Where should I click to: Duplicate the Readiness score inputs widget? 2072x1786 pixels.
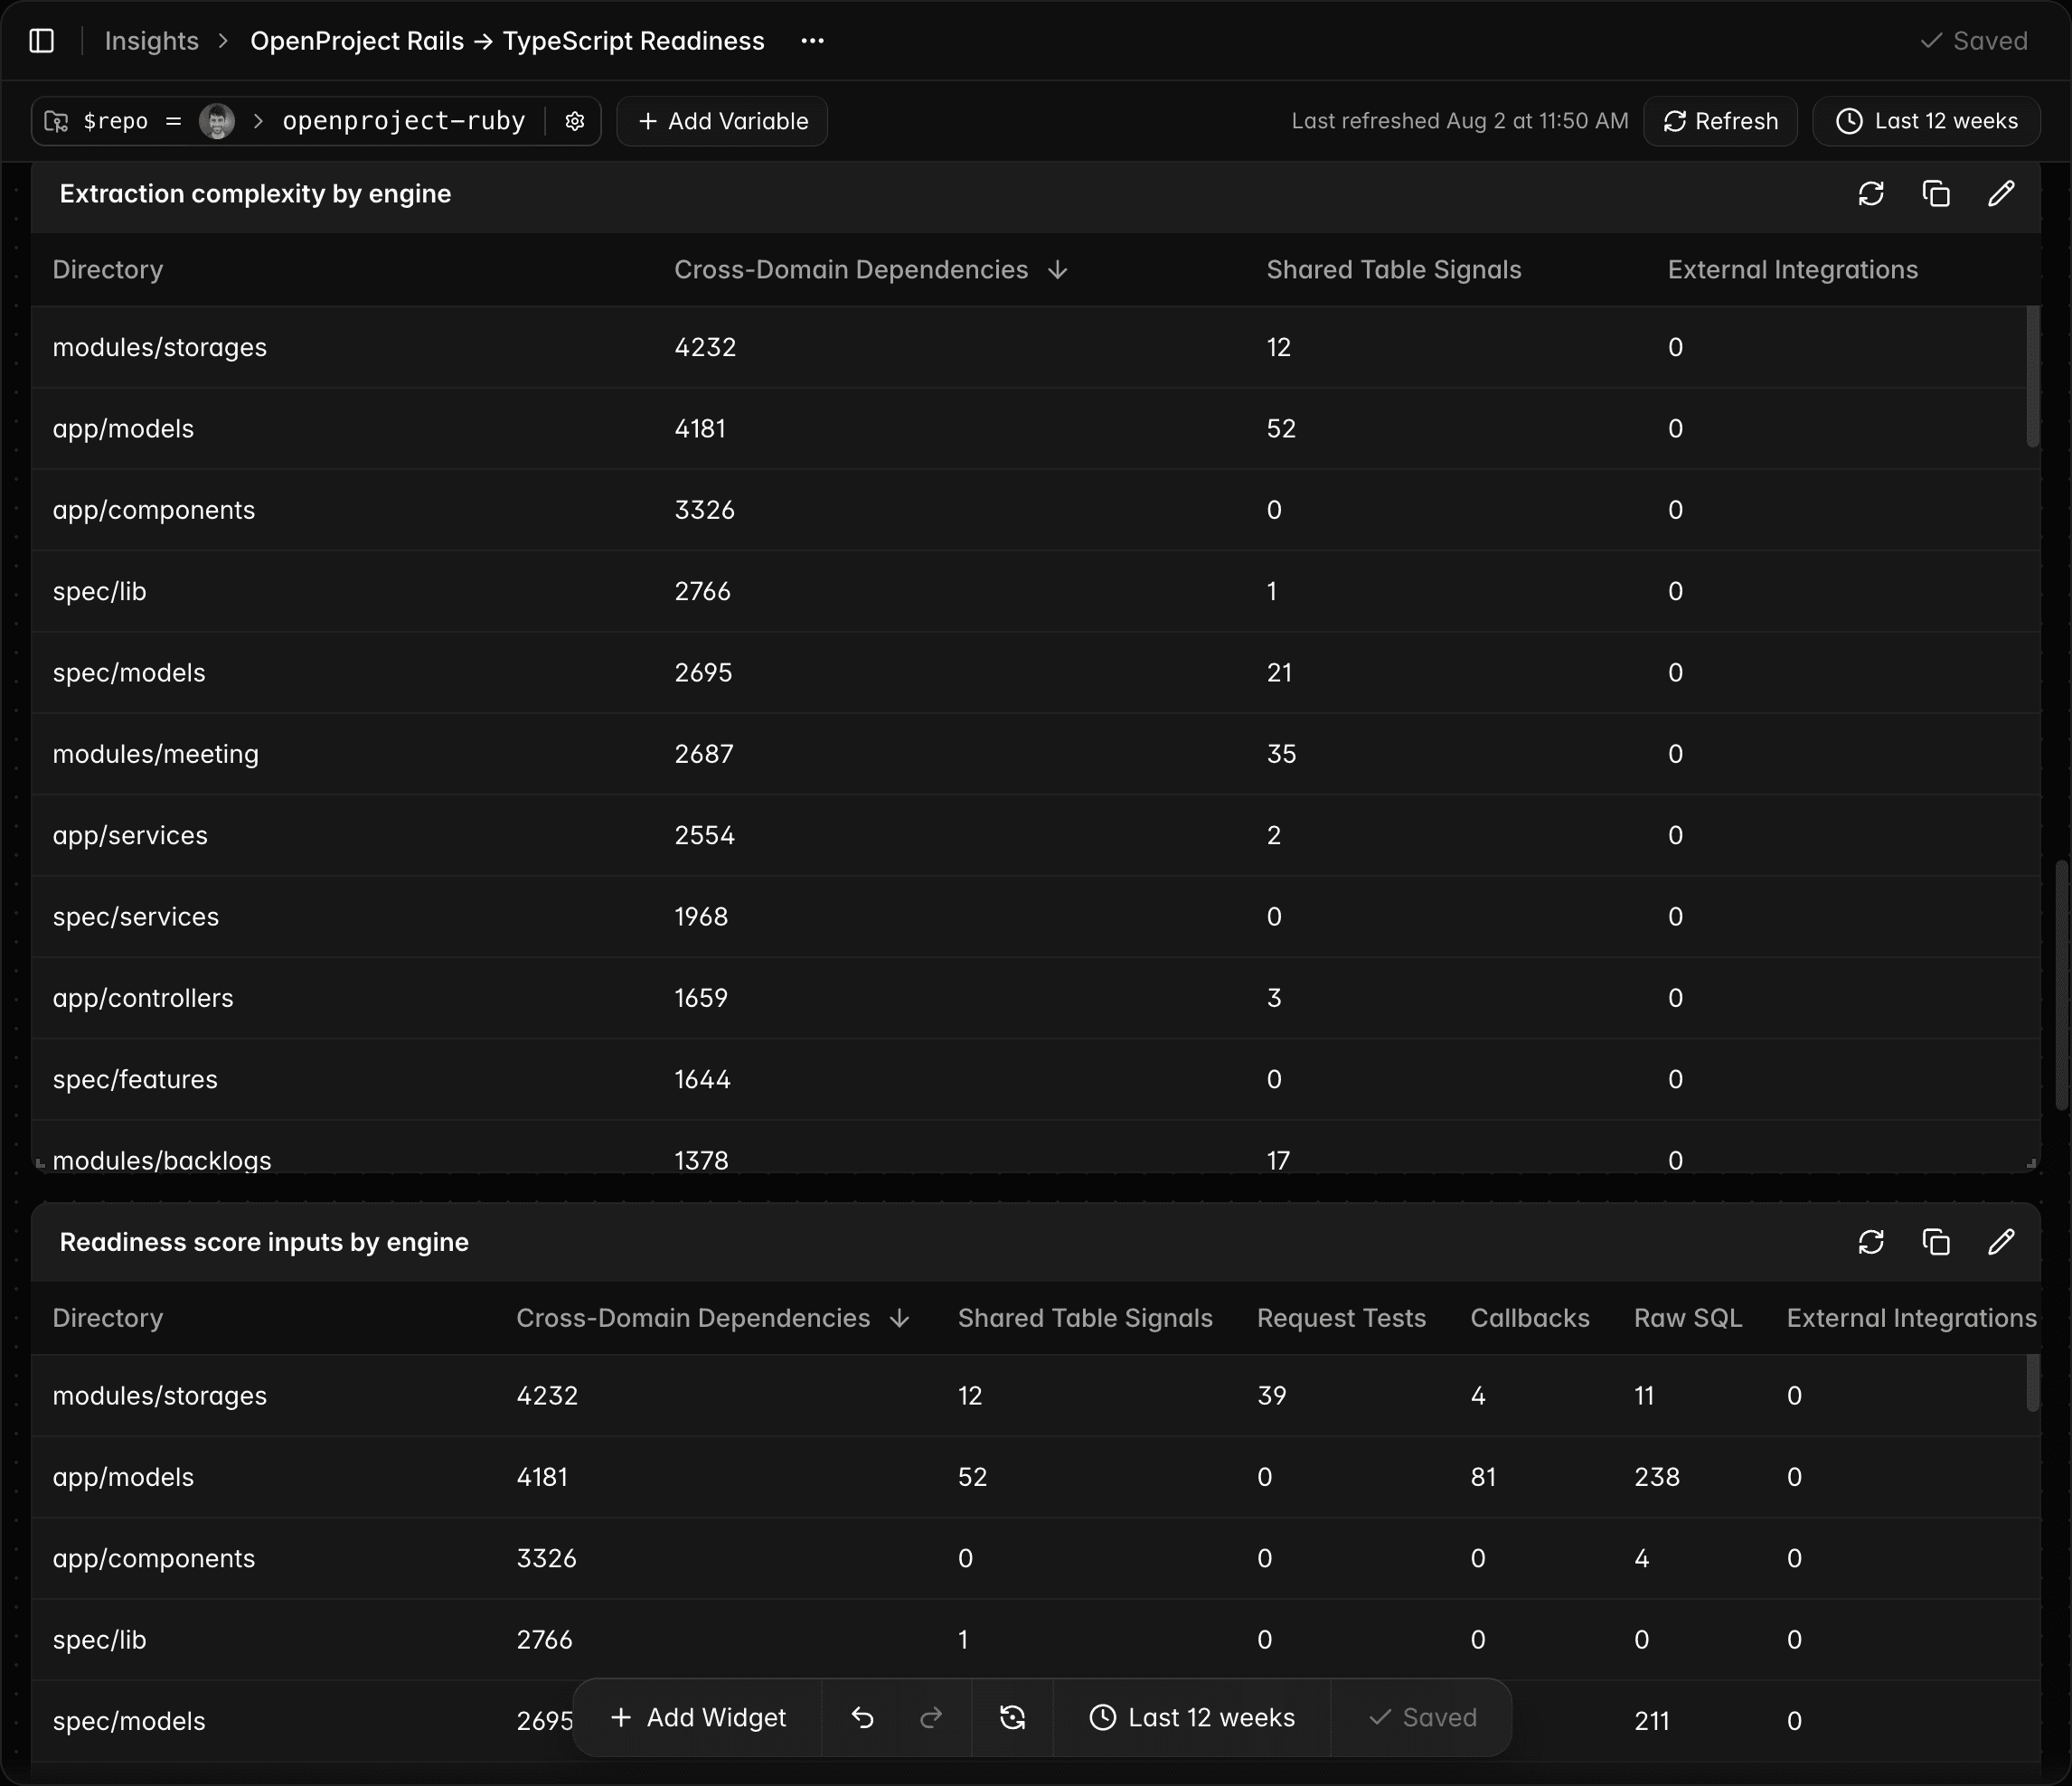click(x=1936, y=1242)
